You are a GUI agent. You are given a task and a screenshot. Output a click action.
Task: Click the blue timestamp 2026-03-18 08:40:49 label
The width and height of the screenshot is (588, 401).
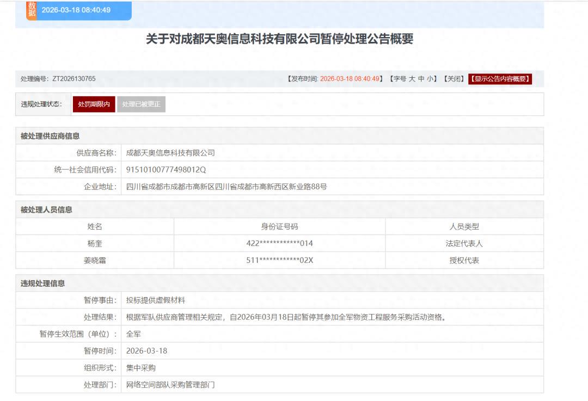(76, 10)
